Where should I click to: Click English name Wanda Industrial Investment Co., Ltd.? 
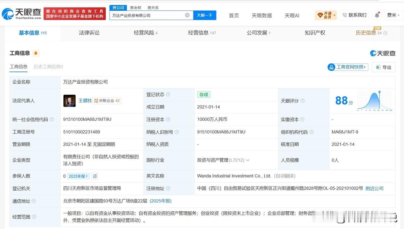(234, 176)
